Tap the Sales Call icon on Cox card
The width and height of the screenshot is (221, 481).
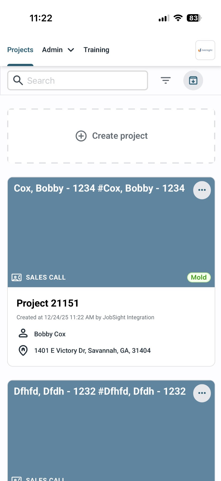17,277
